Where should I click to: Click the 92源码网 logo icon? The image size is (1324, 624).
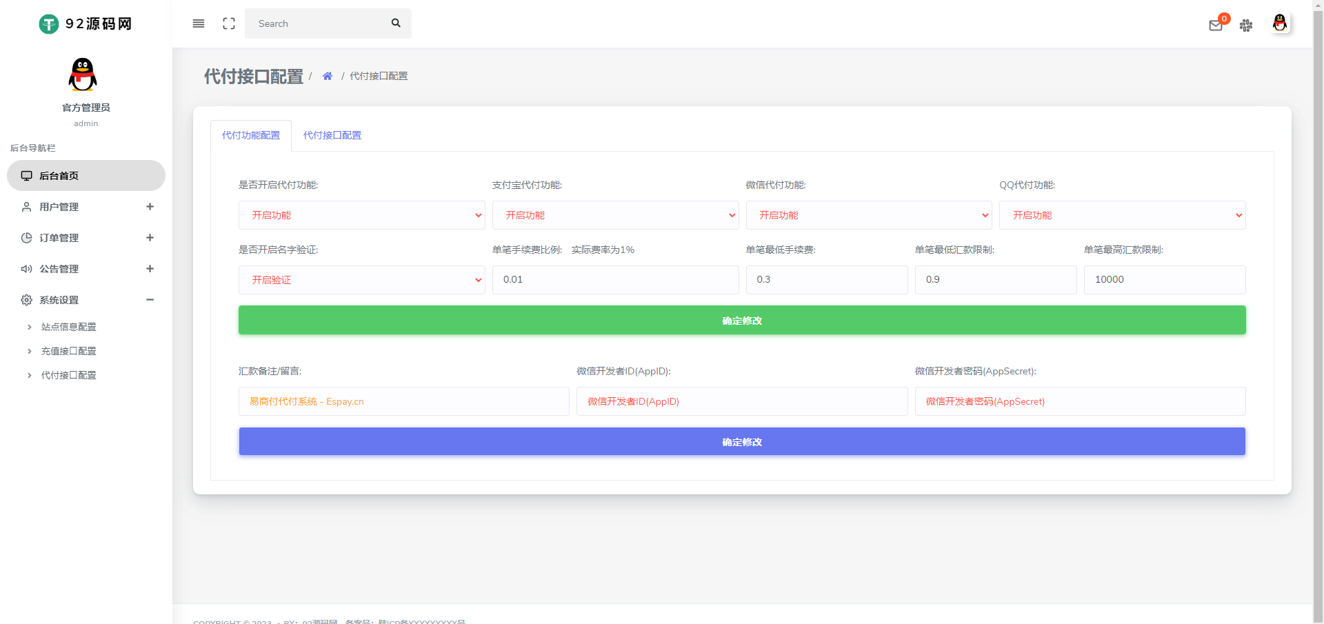49,24
